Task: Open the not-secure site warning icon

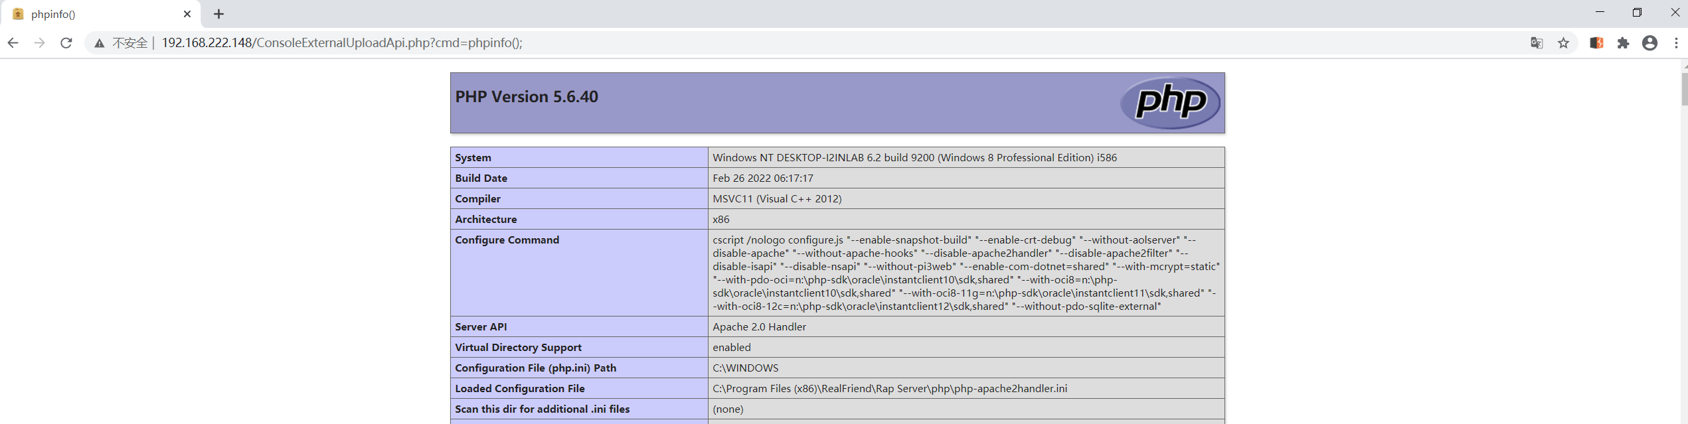Action: pos(100,43)
